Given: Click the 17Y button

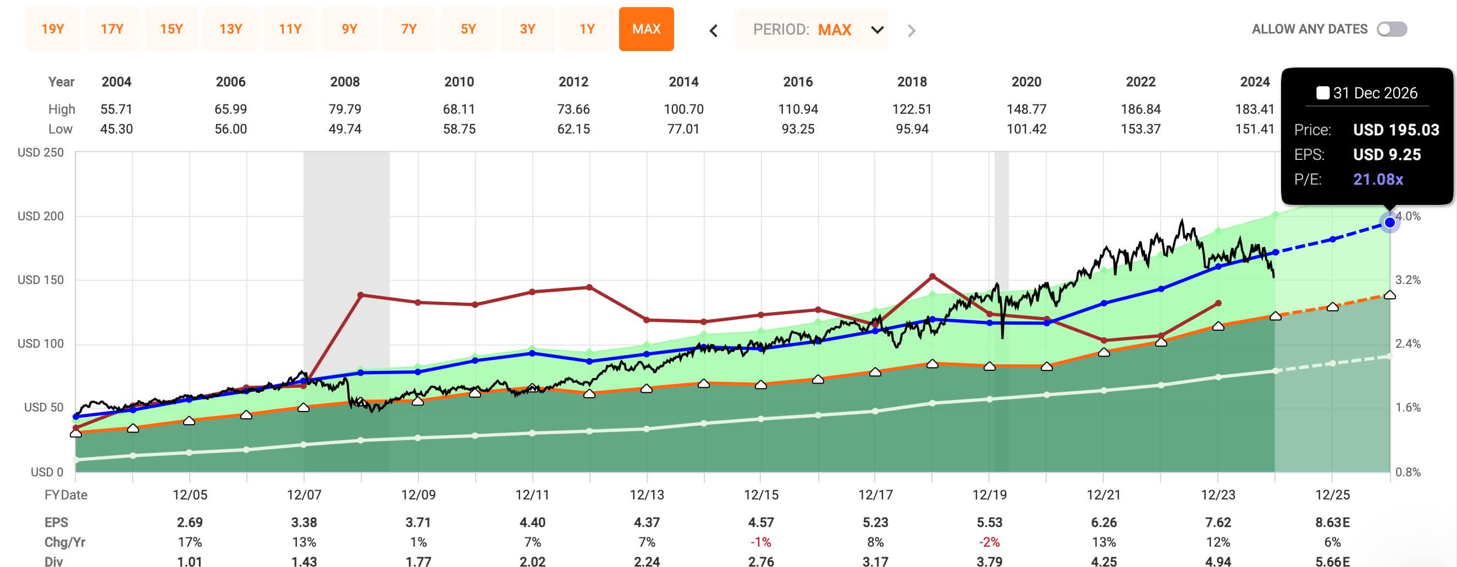Looking at the screenshot, I should tap(112, 30).
